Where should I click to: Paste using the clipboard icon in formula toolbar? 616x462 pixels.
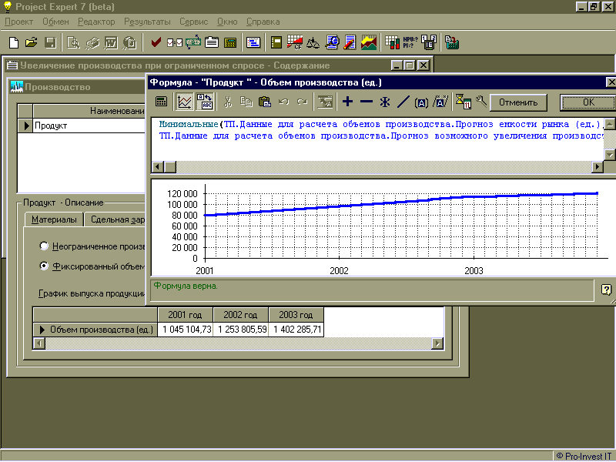[265, 102]
